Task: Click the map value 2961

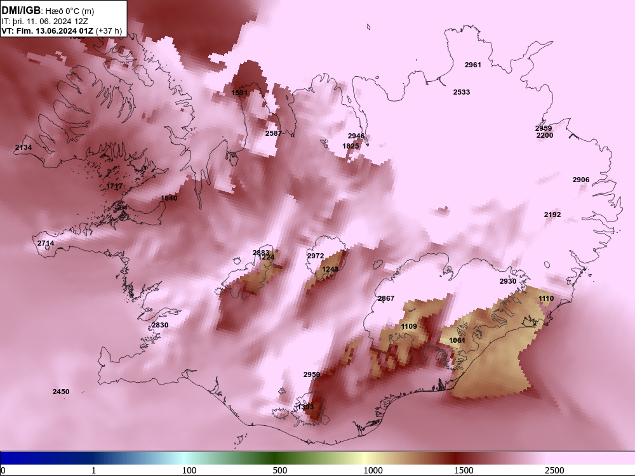Action: tap(472, 65)
